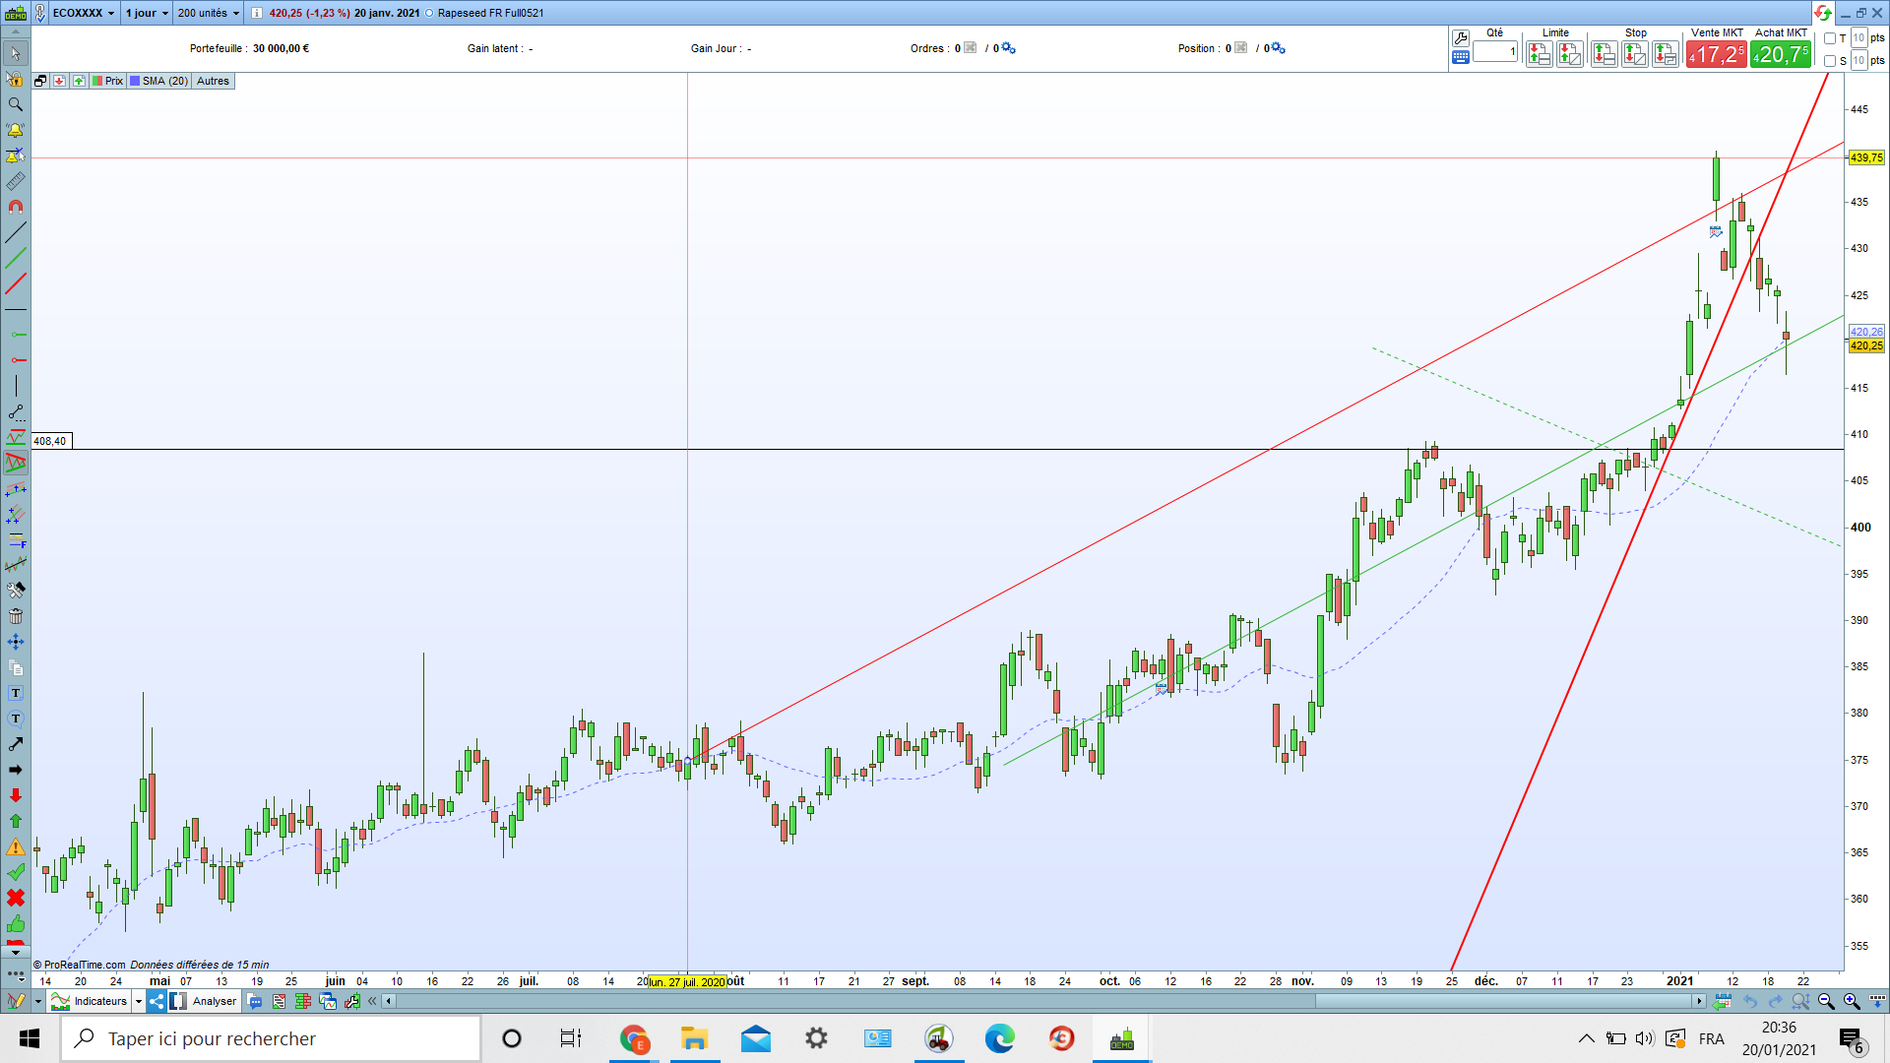Click the Achat MKT green buy button
This screenshot has height=1063, width=1890.
[x=1781, y=54]
